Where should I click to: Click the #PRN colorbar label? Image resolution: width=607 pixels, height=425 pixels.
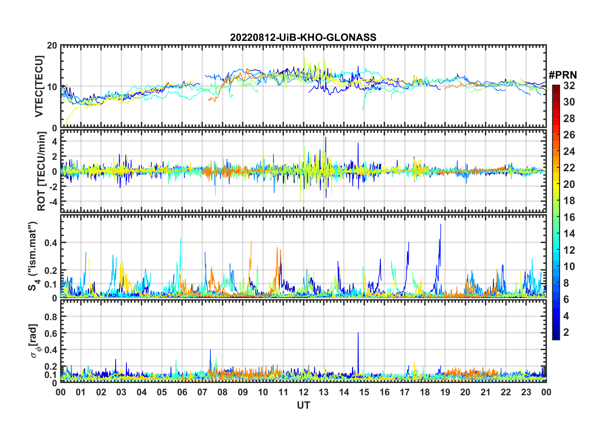coord(563,75)
